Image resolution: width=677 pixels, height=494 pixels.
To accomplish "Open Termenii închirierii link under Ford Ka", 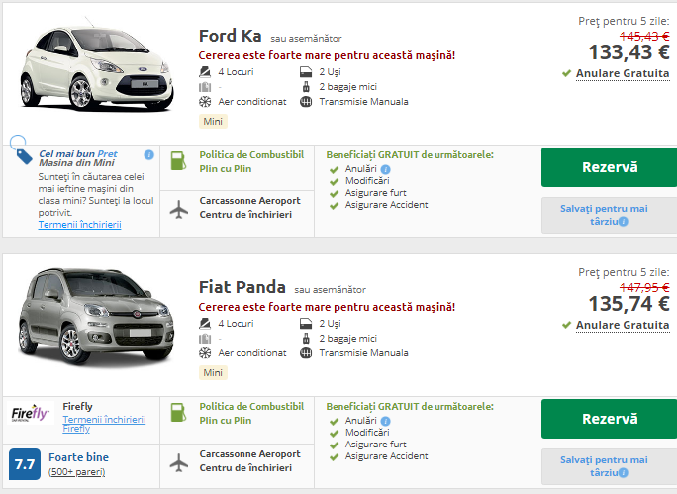I will point(79,225).
